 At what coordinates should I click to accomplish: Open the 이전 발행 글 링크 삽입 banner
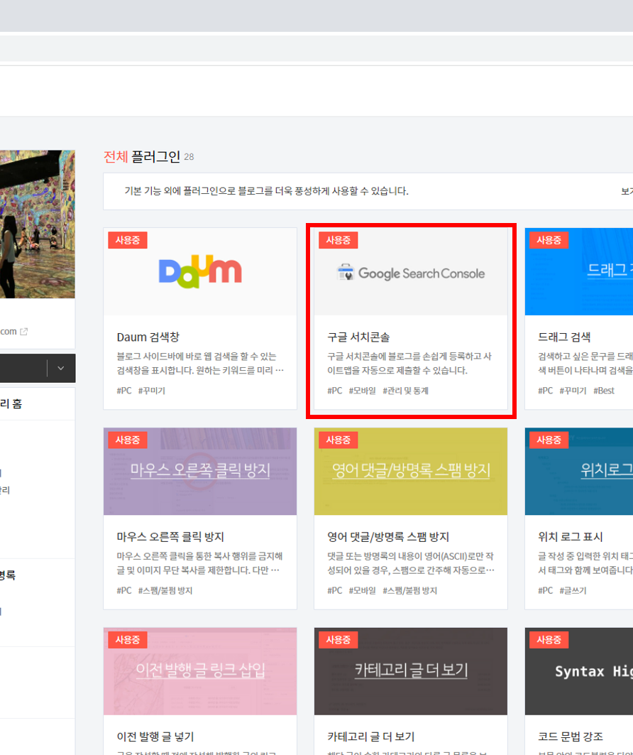200,671
